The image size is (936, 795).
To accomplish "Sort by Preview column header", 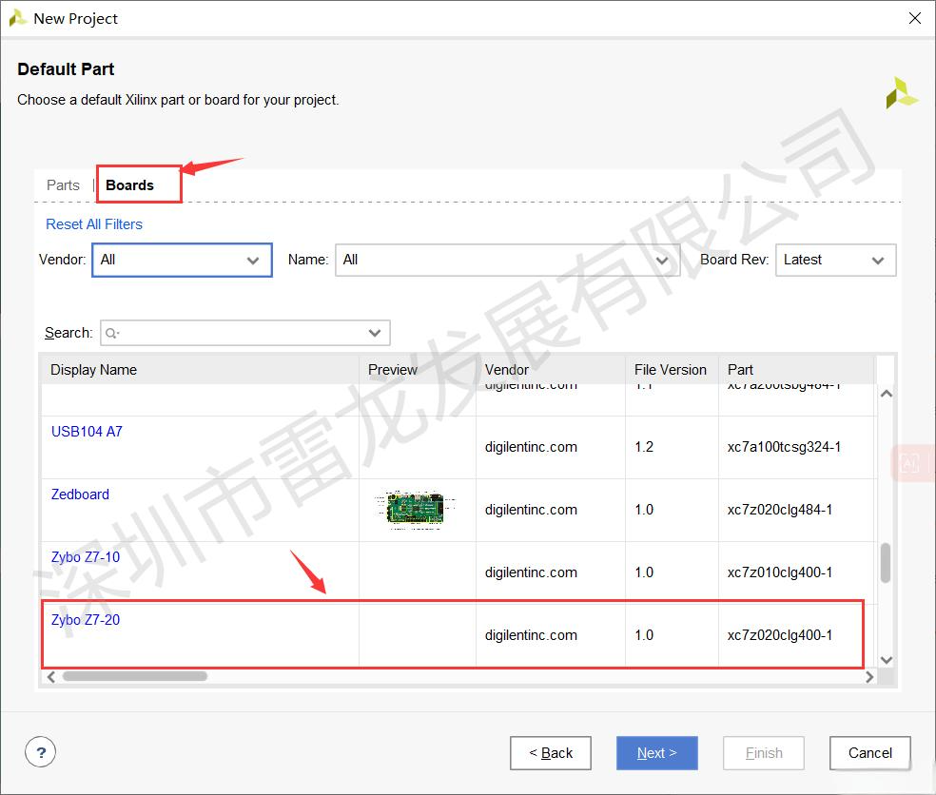I will pyautogui.click(x=418, y=370).
